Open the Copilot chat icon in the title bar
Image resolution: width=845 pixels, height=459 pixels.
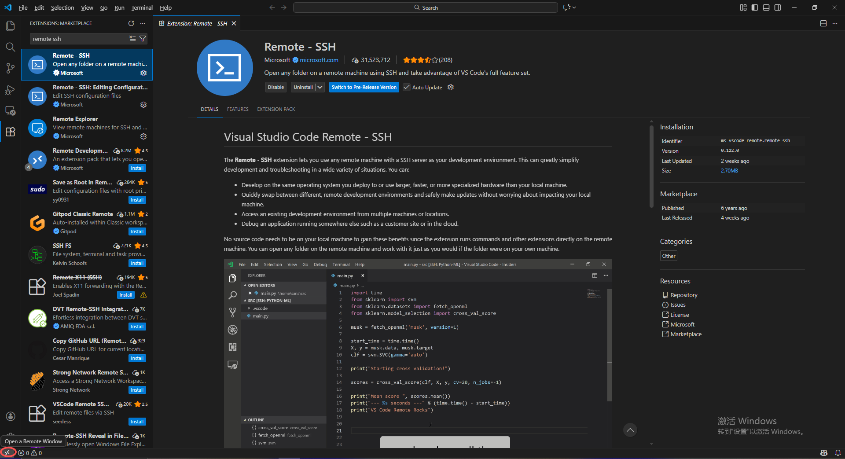click(567, 7)
